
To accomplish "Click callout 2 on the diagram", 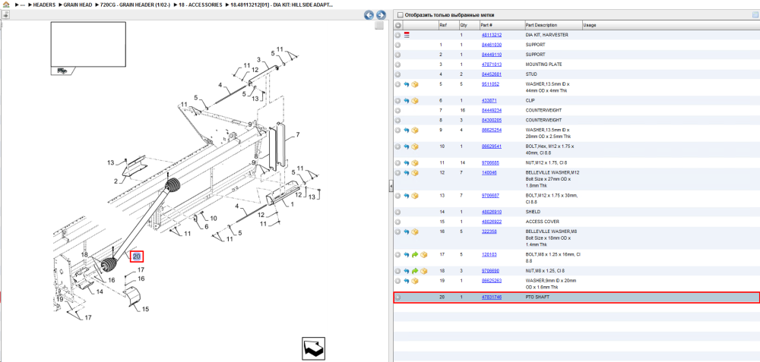I will click(x=116, y=181).
